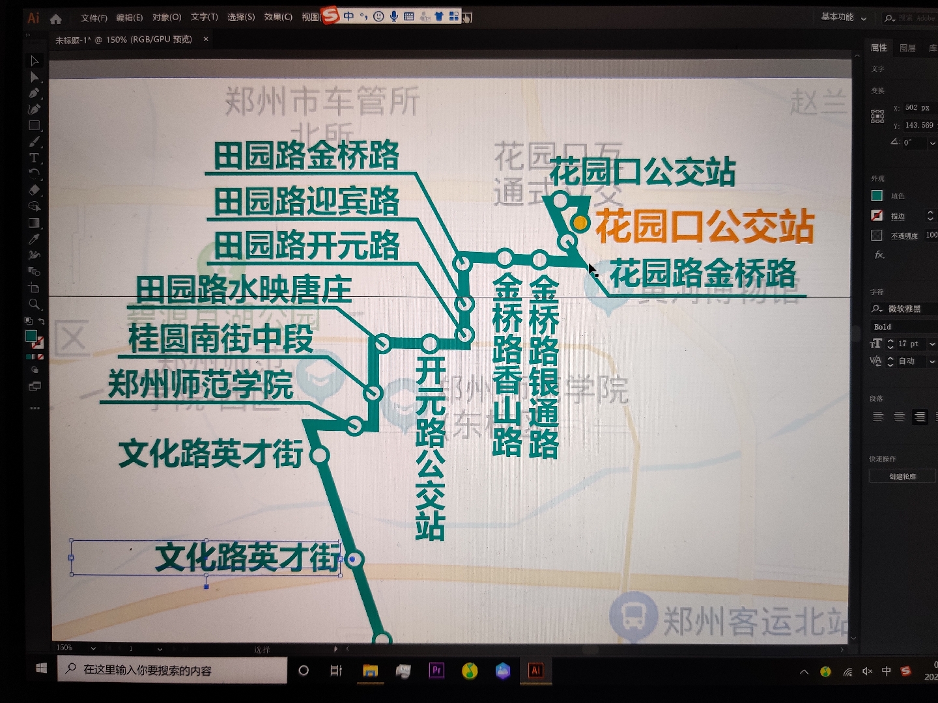Select the Pen tool
This screenshot has height=703, width=938.
[35, 93]
